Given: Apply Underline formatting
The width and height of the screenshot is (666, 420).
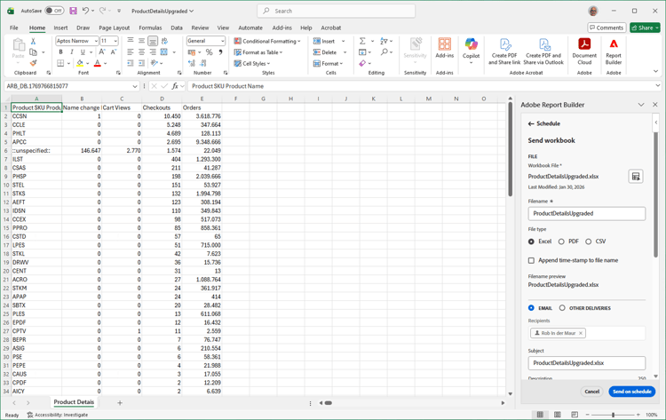Looking at the screenshot, I should 83,52.
